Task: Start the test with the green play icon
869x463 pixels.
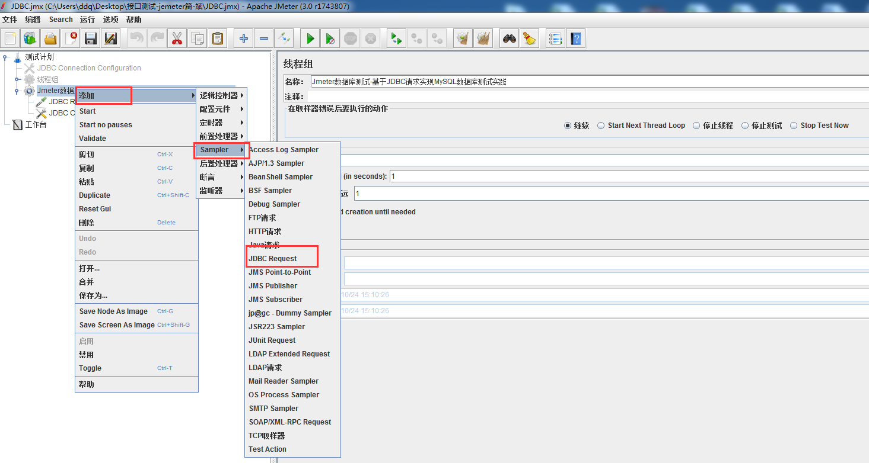Action: [x=310, y=38]
